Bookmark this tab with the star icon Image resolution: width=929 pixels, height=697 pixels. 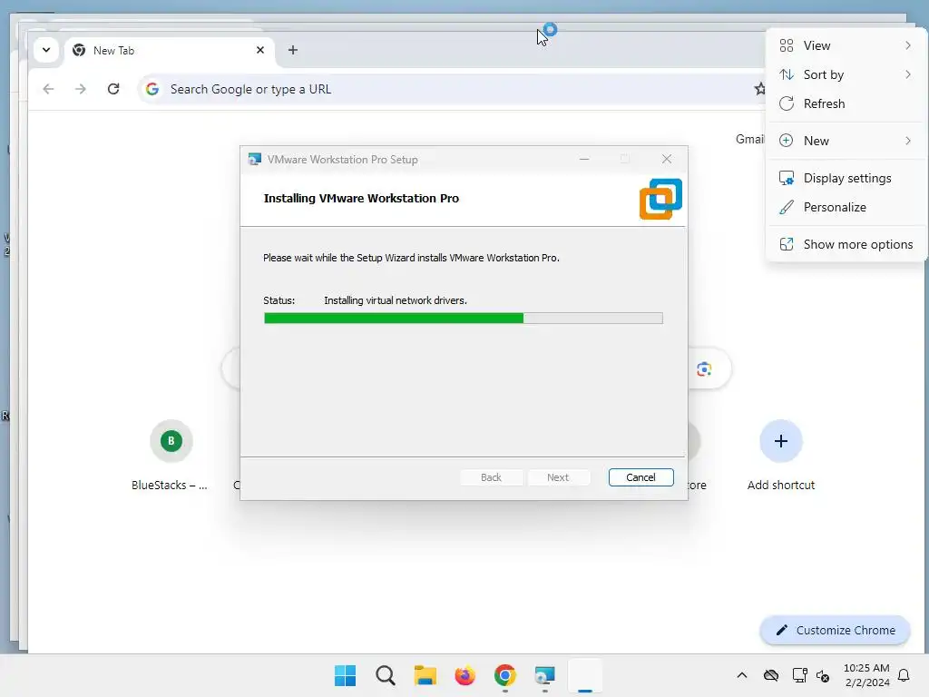[759, 90]
